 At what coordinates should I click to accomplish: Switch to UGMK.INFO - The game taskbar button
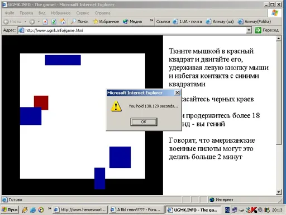[193, 210]
